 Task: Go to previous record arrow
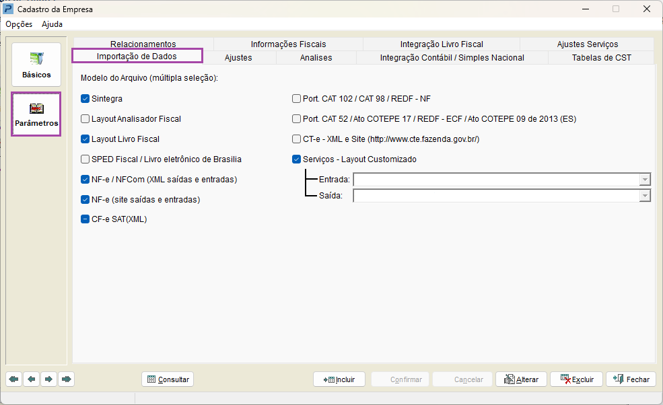(32, 379)
